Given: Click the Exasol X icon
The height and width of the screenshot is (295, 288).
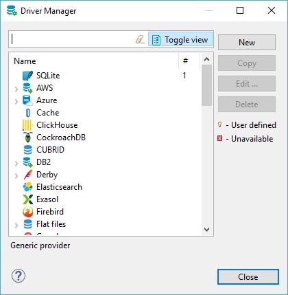Looking at the screenshot, I should click(27, 199).
